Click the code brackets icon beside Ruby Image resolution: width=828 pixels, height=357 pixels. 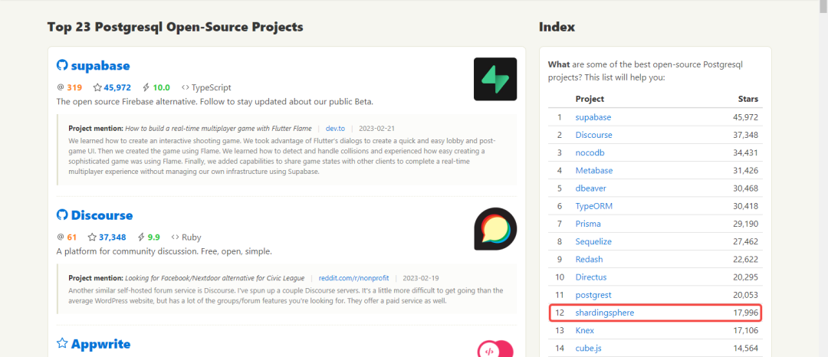coord(176,237)
